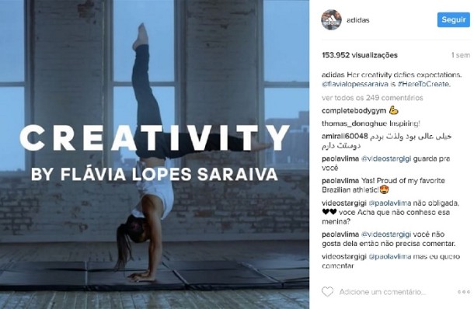Click the 1 sem post timestamp
The width and height of the screenshot is (474, 309).
pyautogui.click(x=461, y=55)
